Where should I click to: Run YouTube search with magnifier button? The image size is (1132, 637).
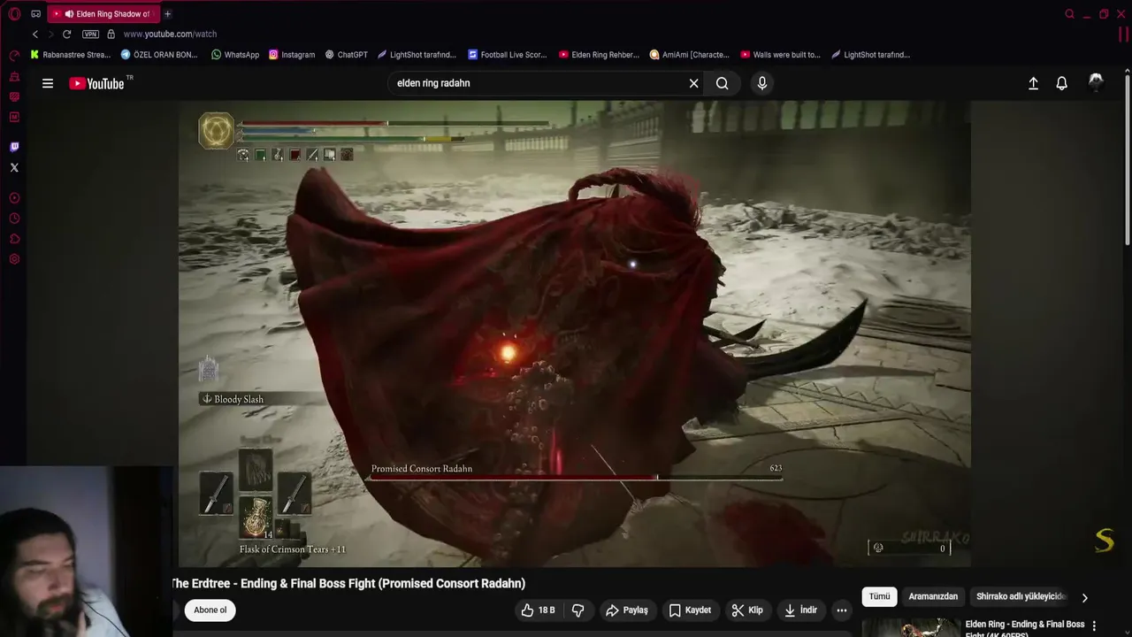pyautogui.click(x=723, y=83)
